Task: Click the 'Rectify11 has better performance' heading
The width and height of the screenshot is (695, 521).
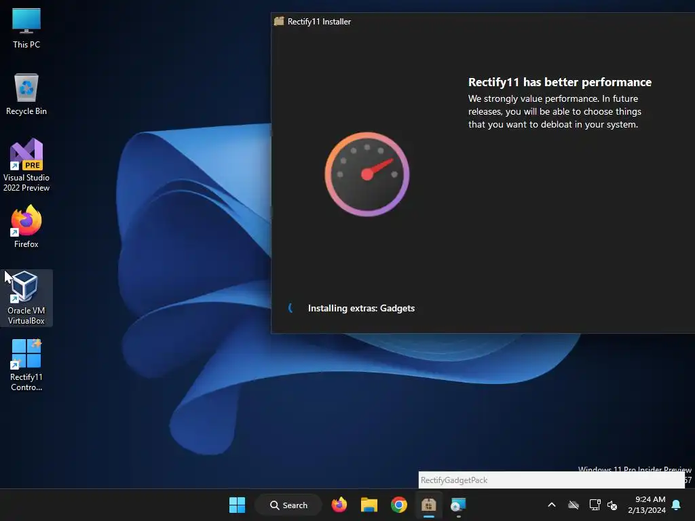Action: [560, 82]
